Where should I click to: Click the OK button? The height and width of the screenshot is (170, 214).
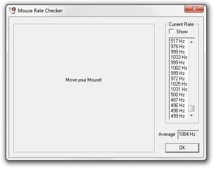click(x=182, y=148)
